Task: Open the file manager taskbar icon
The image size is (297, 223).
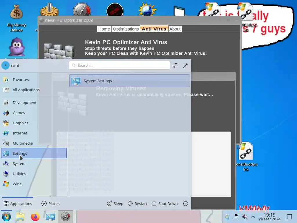Action: click(x=20, y=217)
